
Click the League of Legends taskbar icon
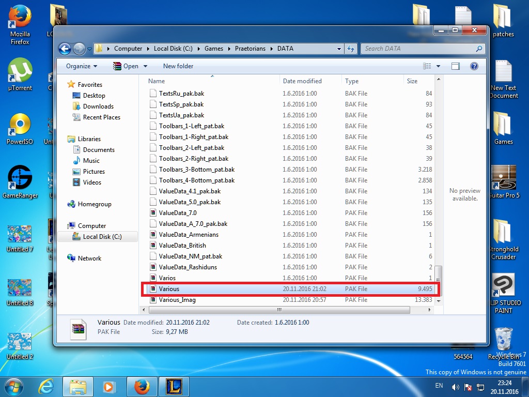click(x=174, y=387)
